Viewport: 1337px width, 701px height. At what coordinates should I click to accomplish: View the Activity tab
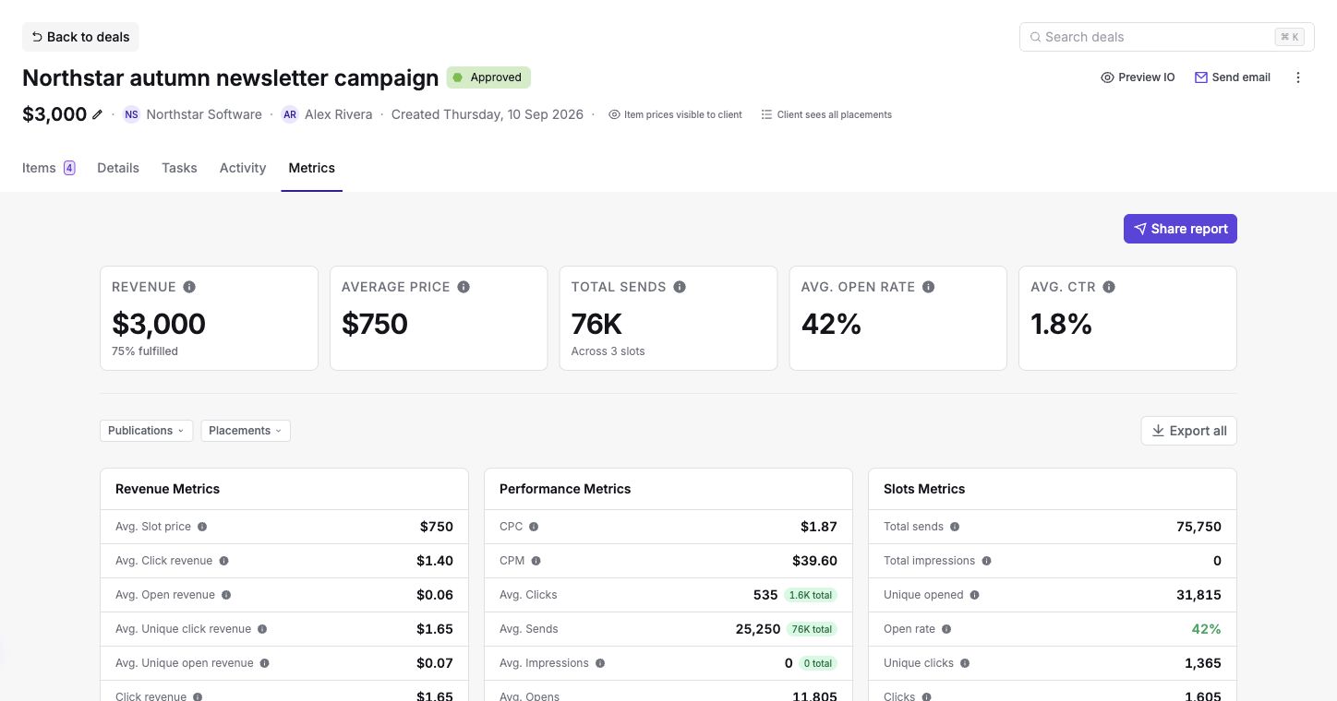[x=243, y=168]
